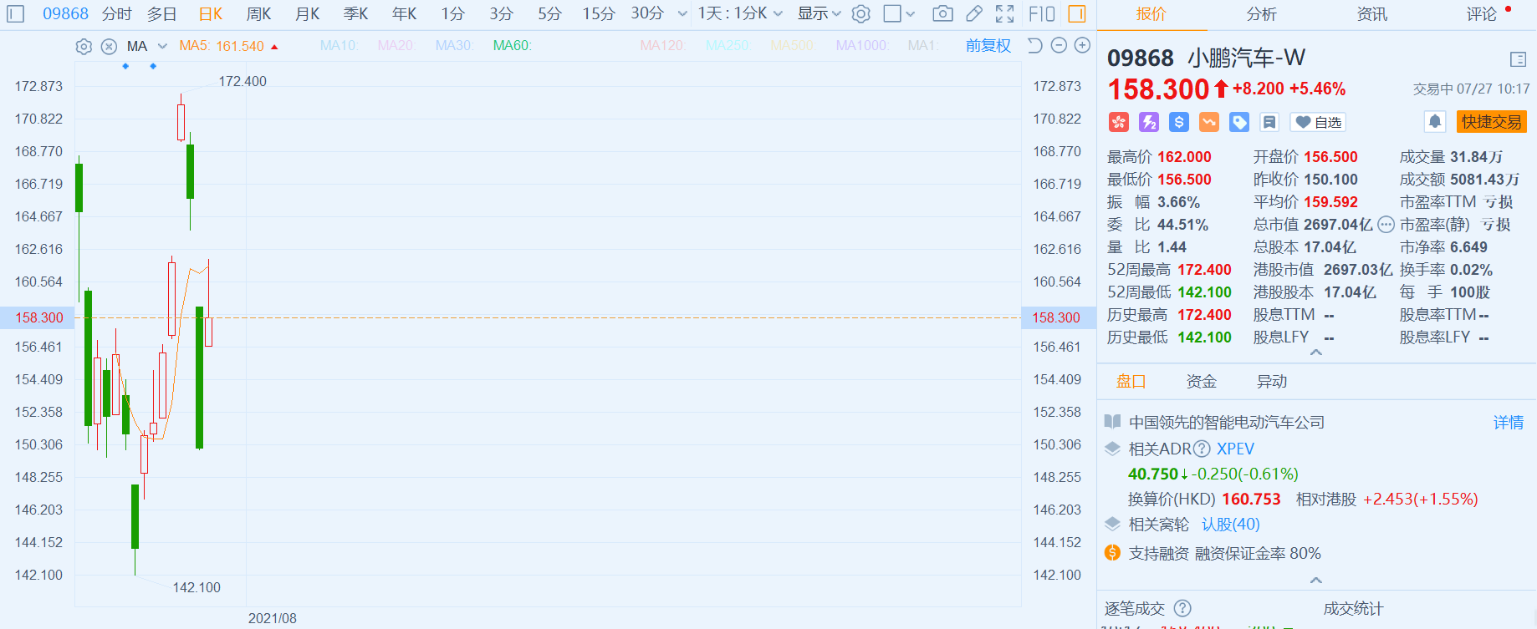Open the notes comment icon

click(1269, 123)
